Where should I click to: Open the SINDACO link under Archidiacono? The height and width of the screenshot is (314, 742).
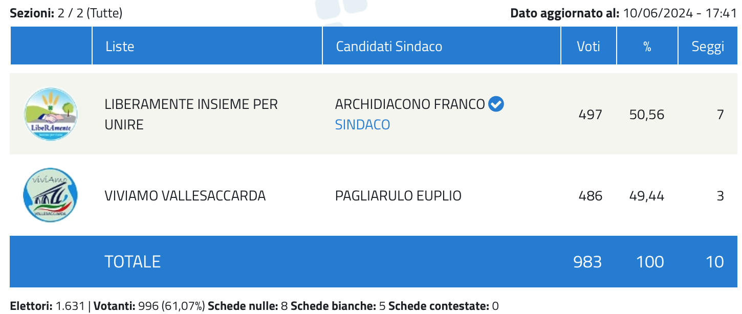(362, 124)
